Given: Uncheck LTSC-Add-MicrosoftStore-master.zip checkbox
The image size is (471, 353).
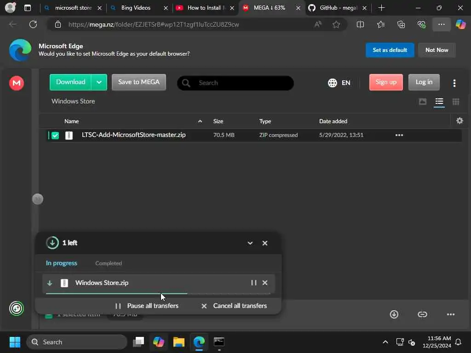Looking at the screenshot, I should [x=55, y=136].
